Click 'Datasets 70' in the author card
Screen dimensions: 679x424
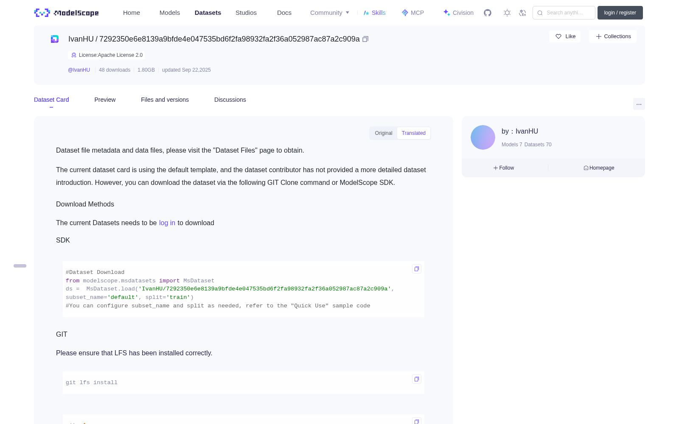click(x=538, y=145)
